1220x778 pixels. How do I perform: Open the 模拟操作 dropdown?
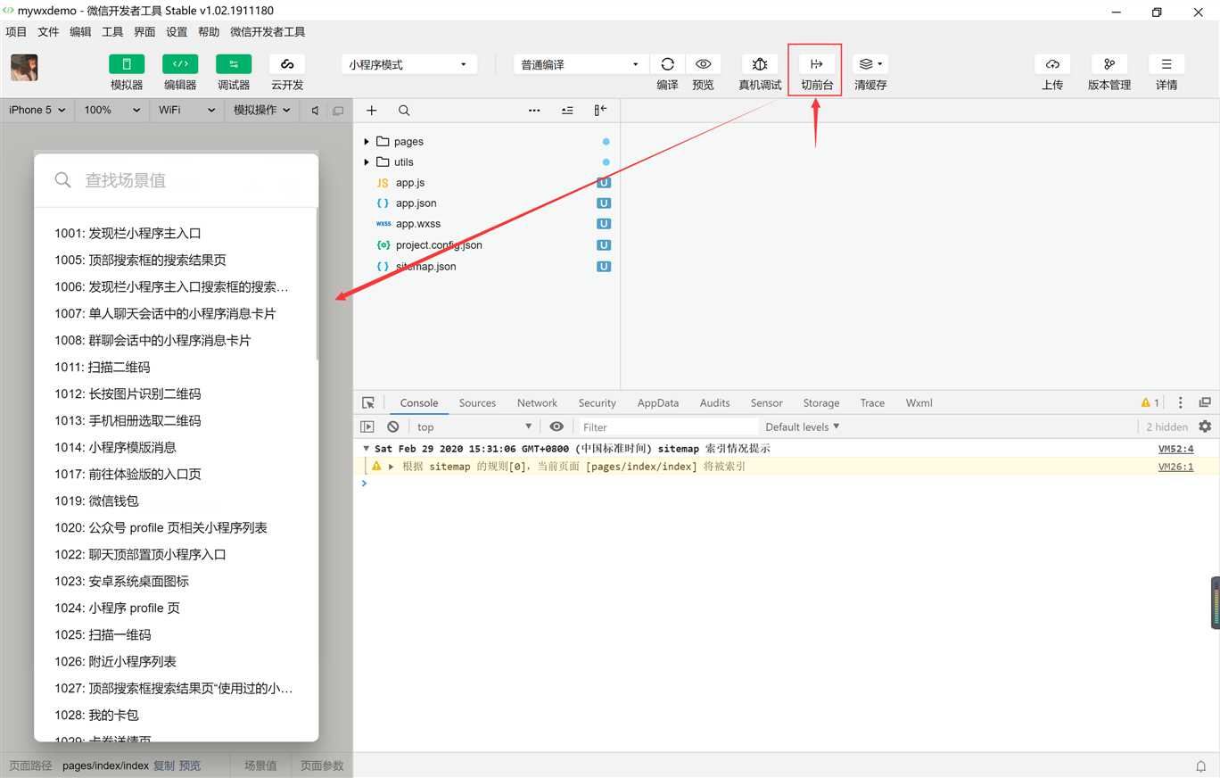(x=262, y=110)
